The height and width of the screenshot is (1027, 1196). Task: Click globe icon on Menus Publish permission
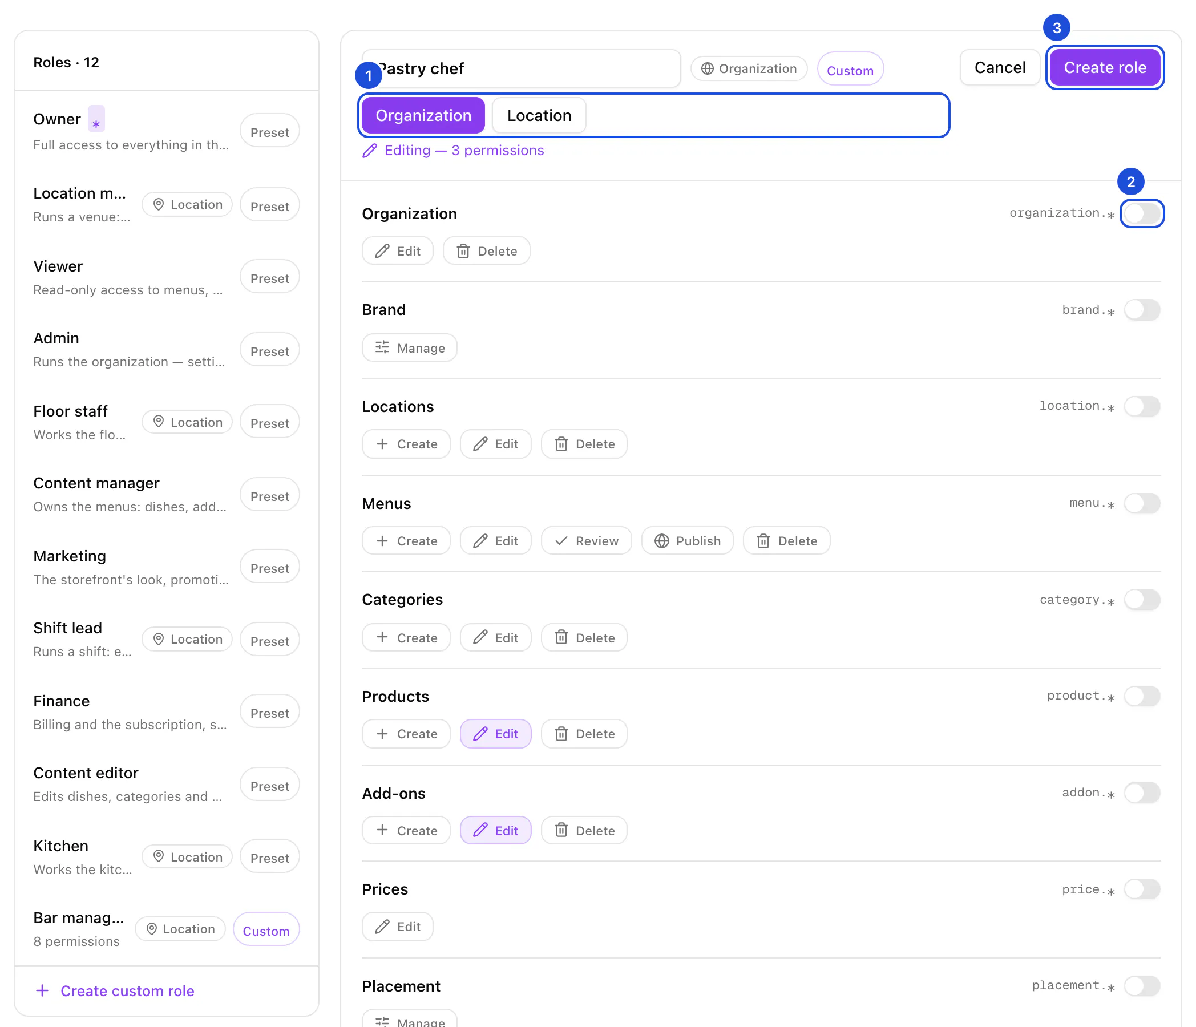[x=661, y=541]
